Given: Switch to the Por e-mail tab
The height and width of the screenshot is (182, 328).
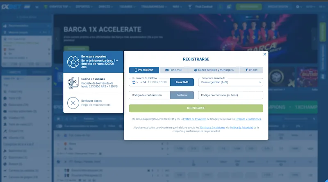Looking at the screenshot, I should (x=173, y=70).
